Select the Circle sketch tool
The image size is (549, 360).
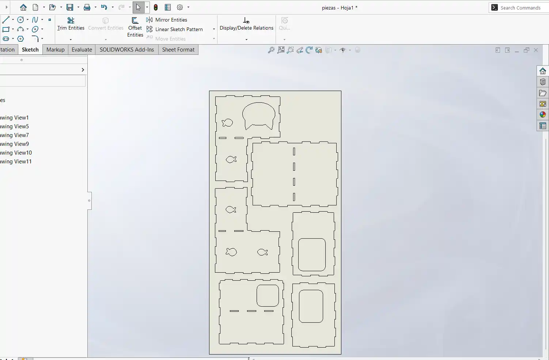20,20
